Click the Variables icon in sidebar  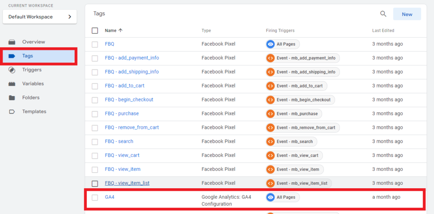[12, 84]
